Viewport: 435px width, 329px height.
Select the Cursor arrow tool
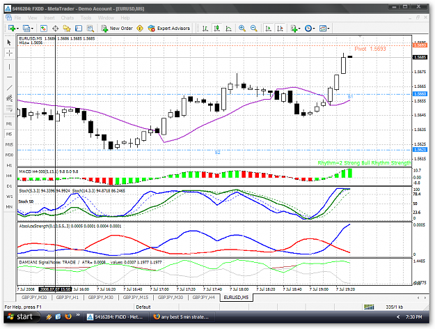9,43
